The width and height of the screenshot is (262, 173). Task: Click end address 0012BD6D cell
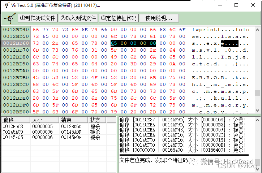(x=71, y=126)
